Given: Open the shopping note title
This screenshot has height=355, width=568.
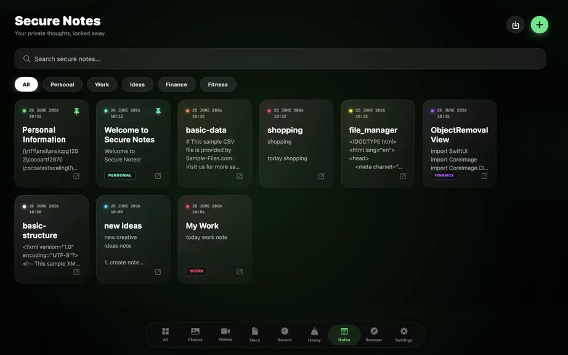Looking at the screenshot, I should tap(285, 130).
